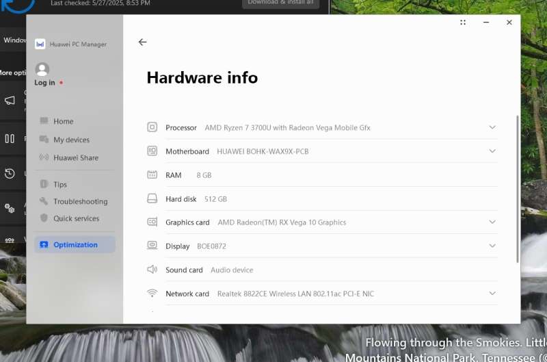Minimize the PC Manager window
547x362 pixels.
486,23
